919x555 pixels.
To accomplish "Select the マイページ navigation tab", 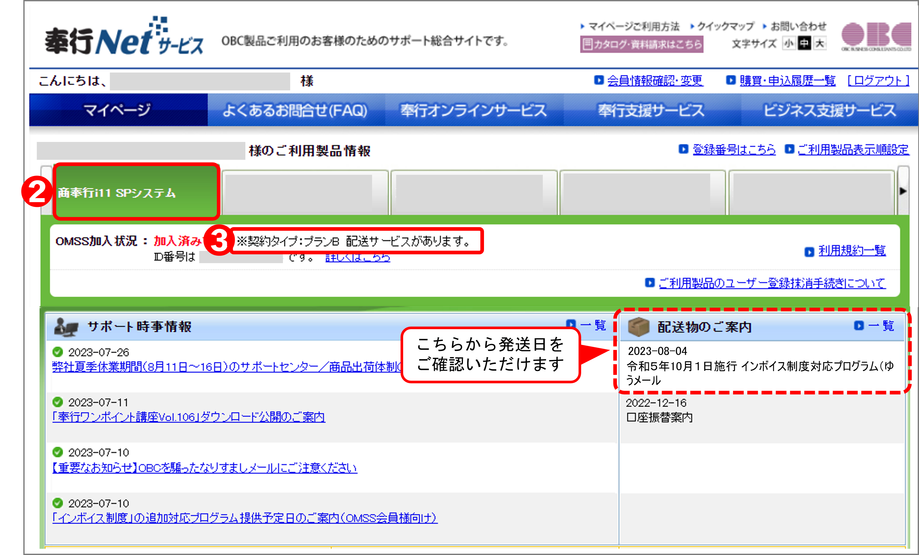I will click(118, 110).
